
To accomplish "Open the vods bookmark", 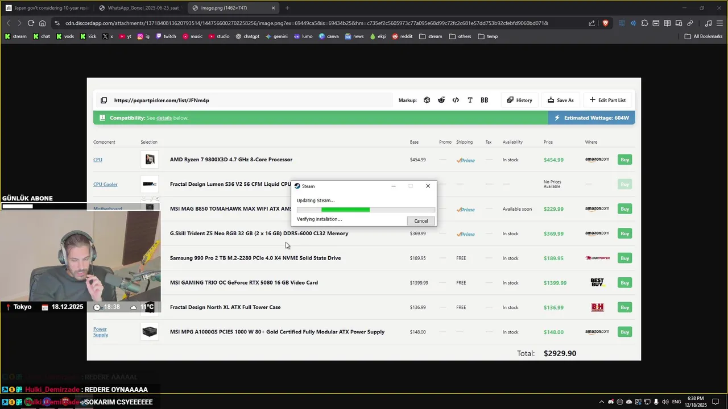I will tap(65, 36).
